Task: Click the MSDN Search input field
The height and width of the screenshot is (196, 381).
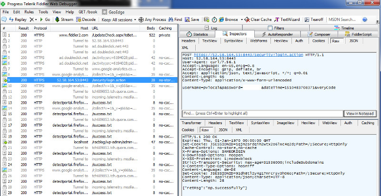Action: pyautogui.click(x=342, y=20)
